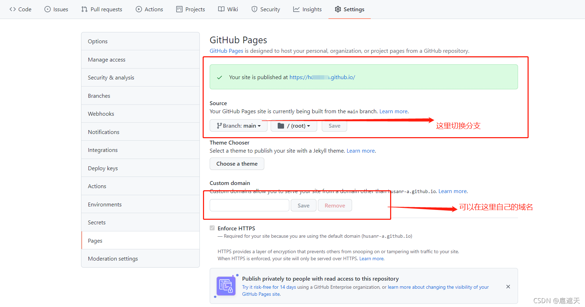Open the Security tab
The height and width of the screenshot is (307, 585).
pyautogui.click(x=266, y=9)
